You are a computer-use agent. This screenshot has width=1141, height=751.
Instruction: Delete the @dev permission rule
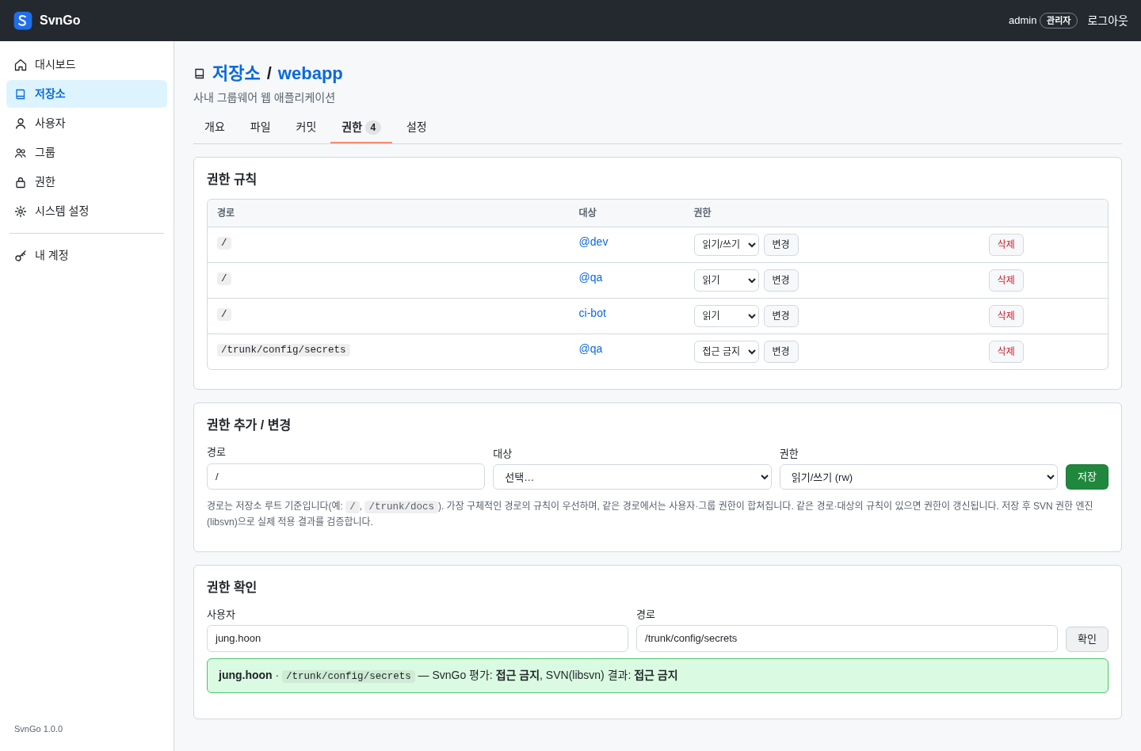pyautogui.click(x=1006, y=245)
